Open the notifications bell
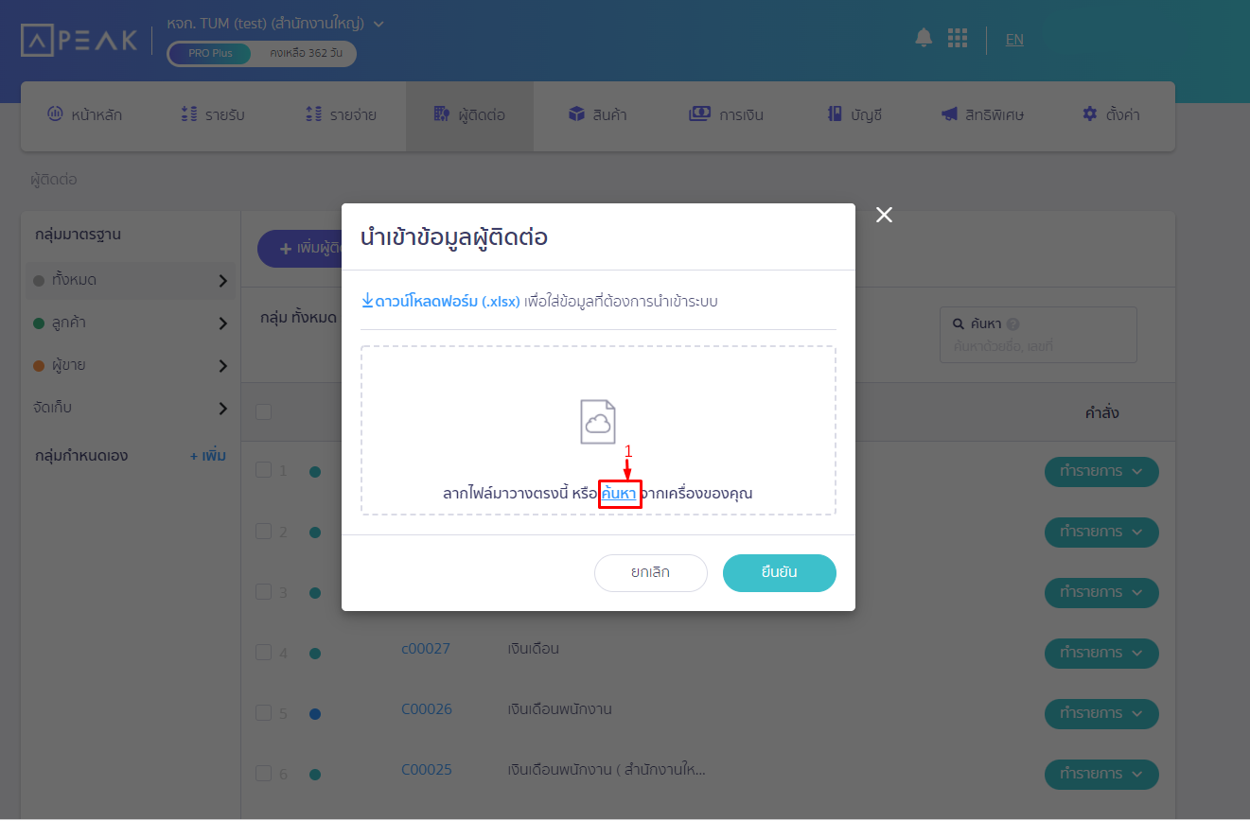The width and height of the screenshot is (1250, 821). (x=924, y=38)
